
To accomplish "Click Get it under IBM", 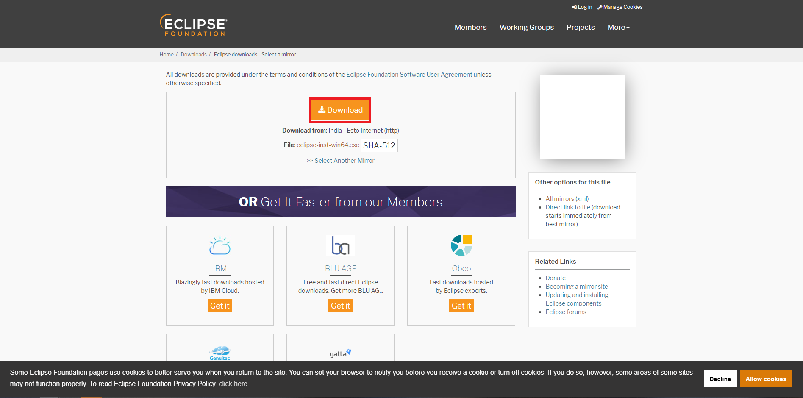I will coord(220,306).
